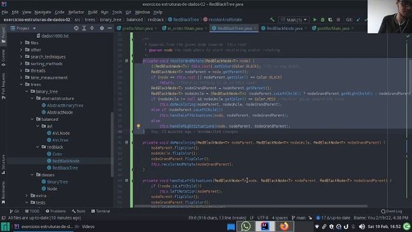
Task: Click Git update project arrow icon
Action: point(359,20)
